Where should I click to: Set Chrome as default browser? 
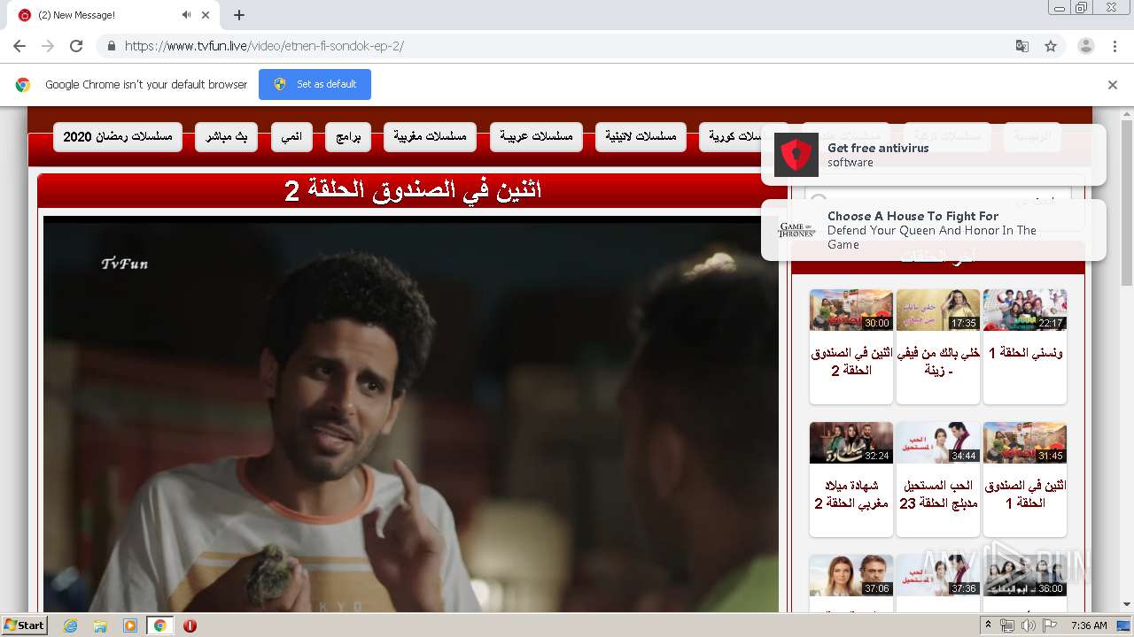pyautogui.click(x=315, y=84)
